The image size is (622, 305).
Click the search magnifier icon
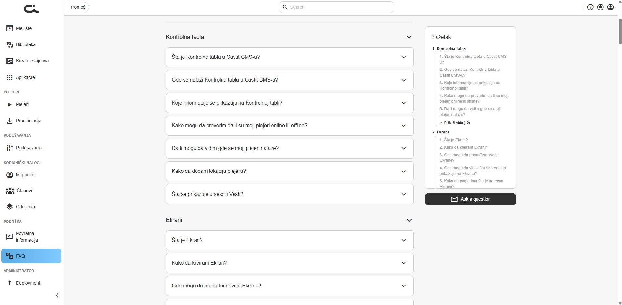click(285, 7)
